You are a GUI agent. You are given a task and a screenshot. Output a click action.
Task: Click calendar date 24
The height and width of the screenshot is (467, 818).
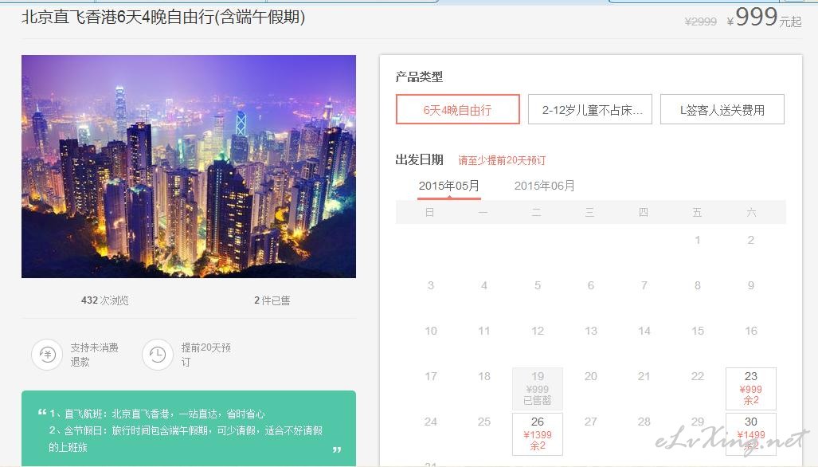430,422
